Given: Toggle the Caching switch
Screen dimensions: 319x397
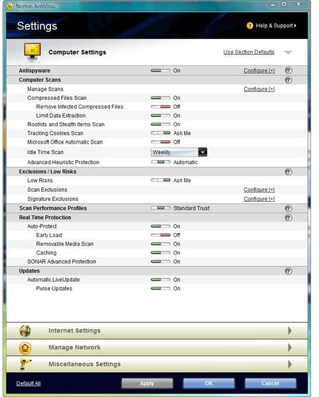Looking at the screenshot, I should point(161,253).
